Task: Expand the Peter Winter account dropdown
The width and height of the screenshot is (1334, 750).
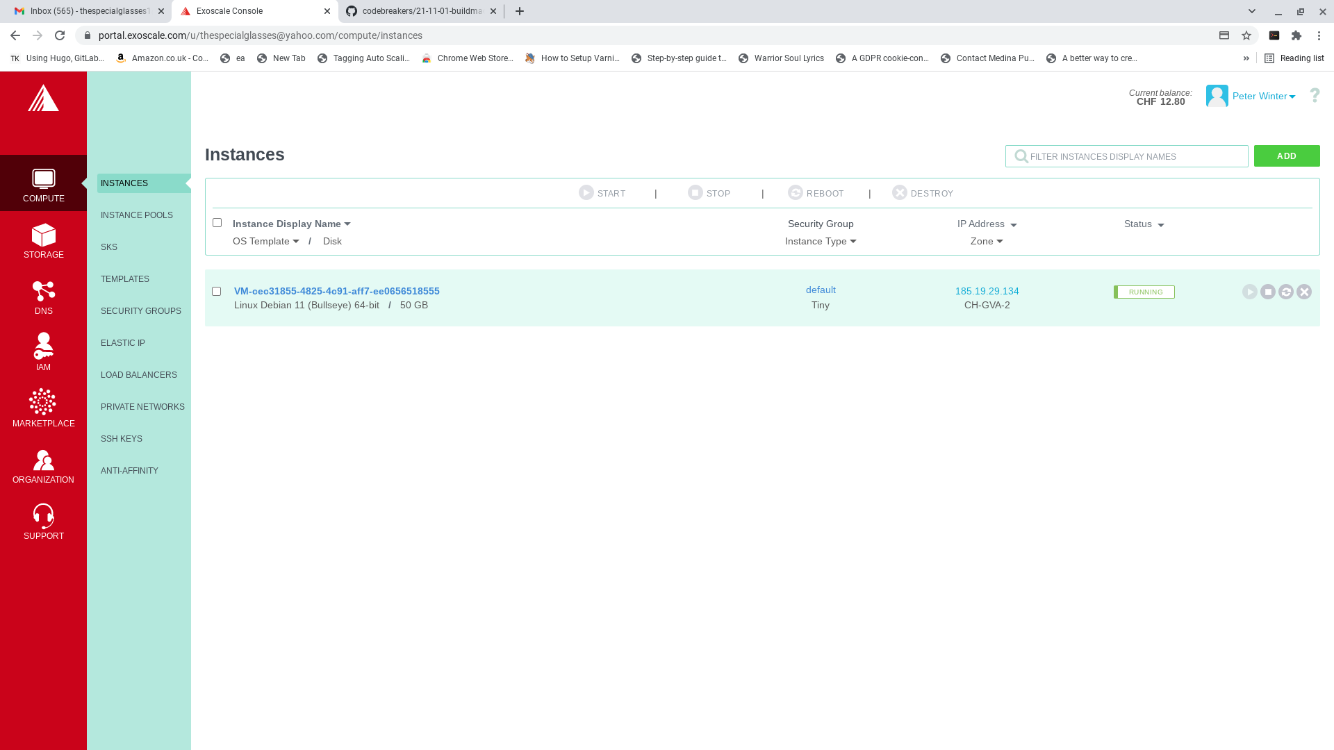Action: (1263, 97)
